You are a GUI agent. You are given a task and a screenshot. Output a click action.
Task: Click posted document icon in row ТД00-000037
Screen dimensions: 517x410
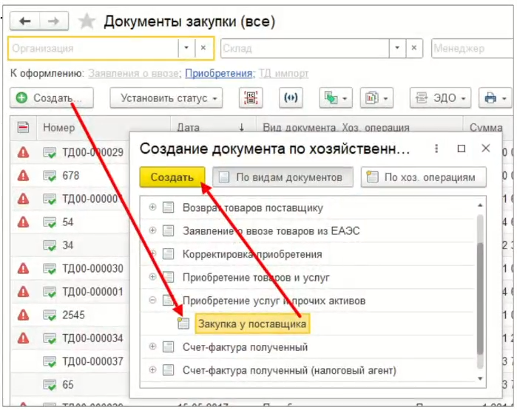tap(50, 361)
